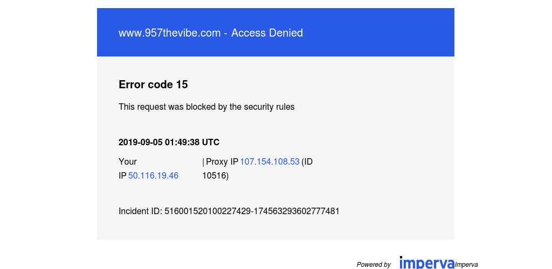Image resolution: width=552 pixels, height=269 pixels.
Task: Click the 2019-09-05 01:49:38 UTC timestamp
Action: point(169,142)
